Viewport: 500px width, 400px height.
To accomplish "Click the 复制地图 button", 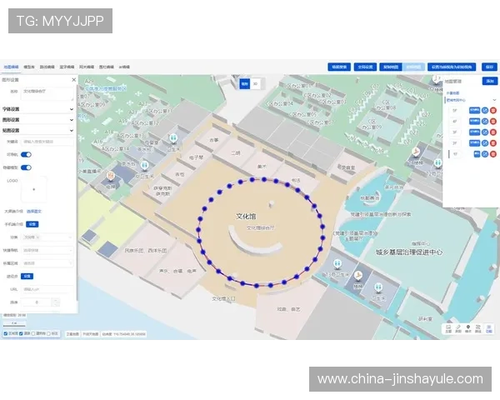I will click(x=391, y=67).
